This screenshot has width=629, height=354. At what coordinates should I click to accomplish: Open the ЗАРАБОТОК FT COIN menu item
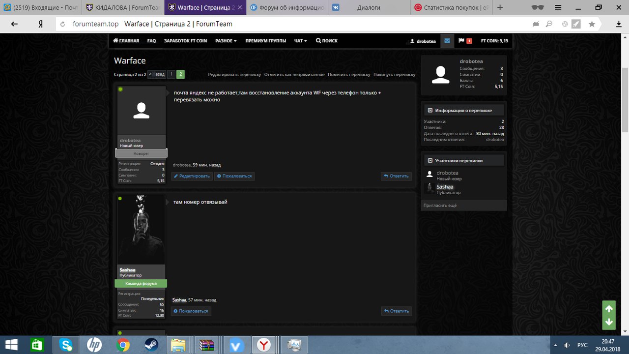pyautogui.click(x=185, y=41)
